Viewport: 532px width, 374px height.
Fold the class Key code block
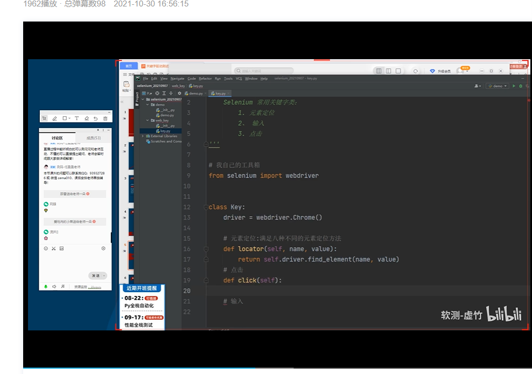(206, 207)
